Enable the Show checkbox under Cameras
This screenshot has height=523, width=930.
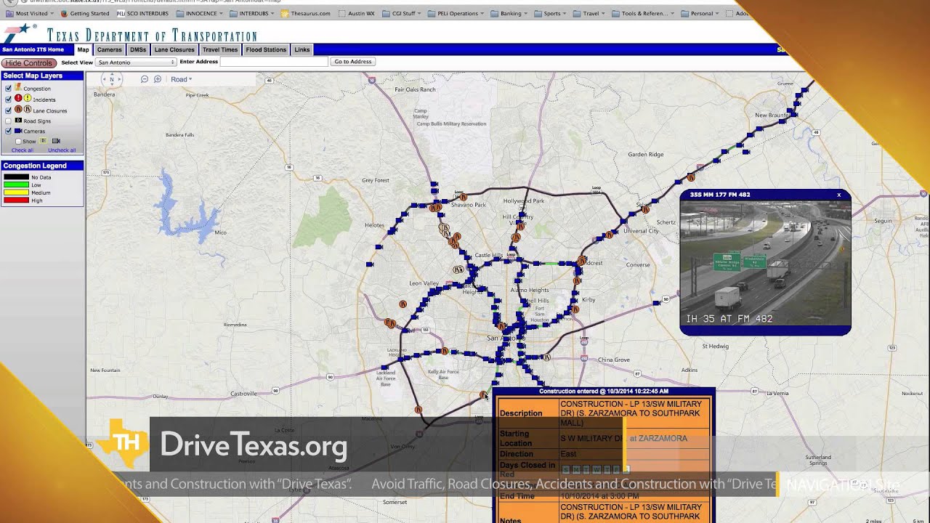[18, 141]
